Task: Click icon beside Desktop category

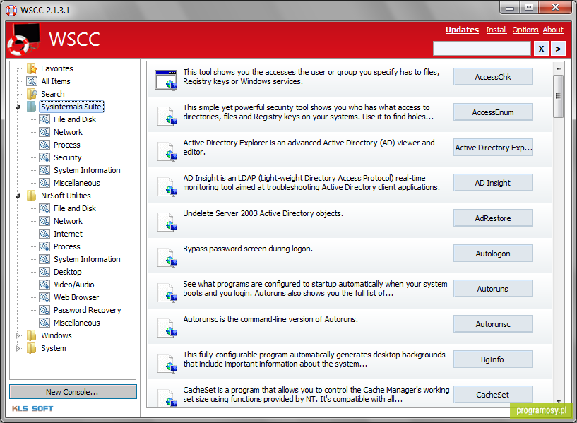Action: tap(44, 272)
